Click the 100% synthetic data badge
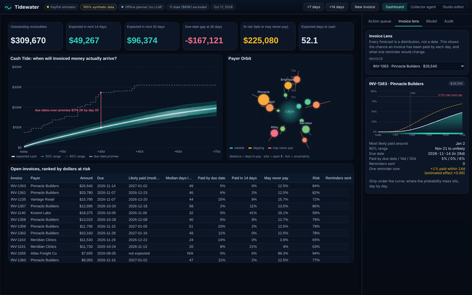Viewport: 472px width, 295px height. pyautogui.click(x=99, y=7)
